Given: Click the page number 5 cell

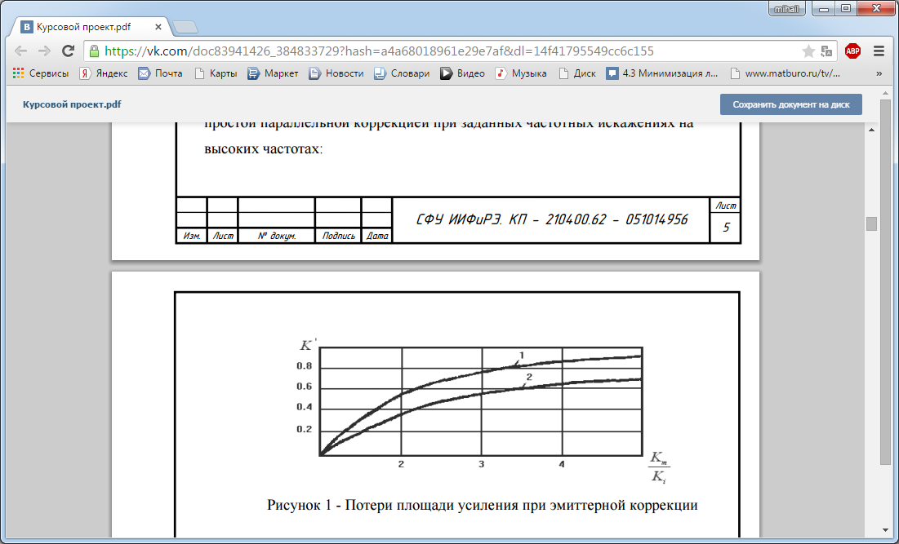Looking at the screenshot, I should [x=726, y=228].
